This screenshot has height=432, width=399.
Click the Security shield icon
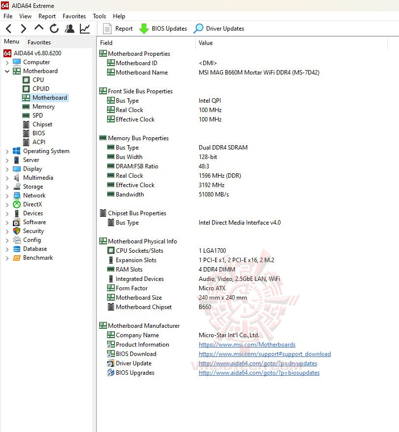17,231
